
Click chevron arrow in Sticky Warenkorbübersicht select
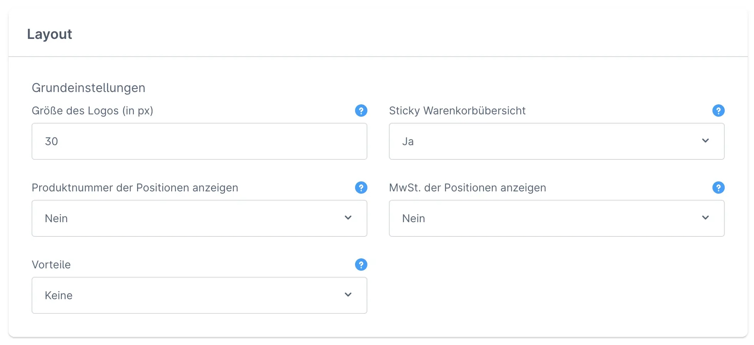[x=705, y=141]
